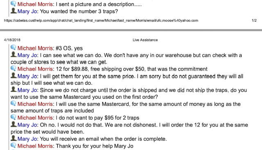Viewport: 262px width, 150px height.
Task: Click the 1/2 page number indicator
Action: pyautogui.click(x=254, y=20)
